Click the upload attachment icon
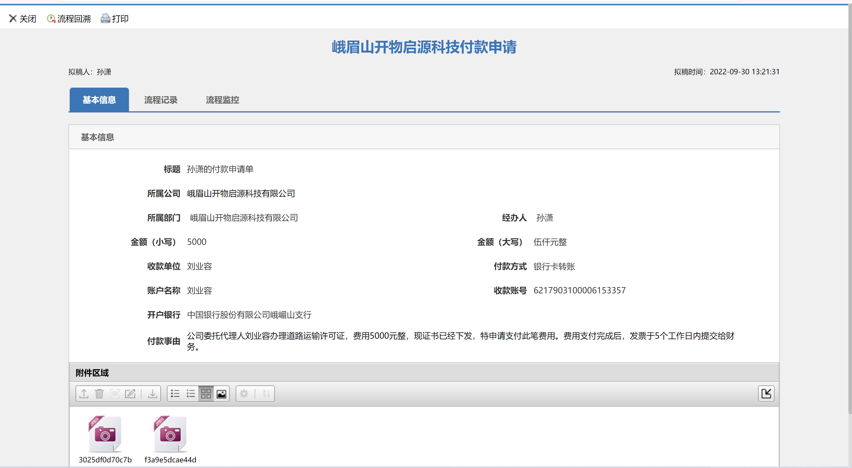The width and height of the screenshot is (852, 468). (x=84, y=393)
